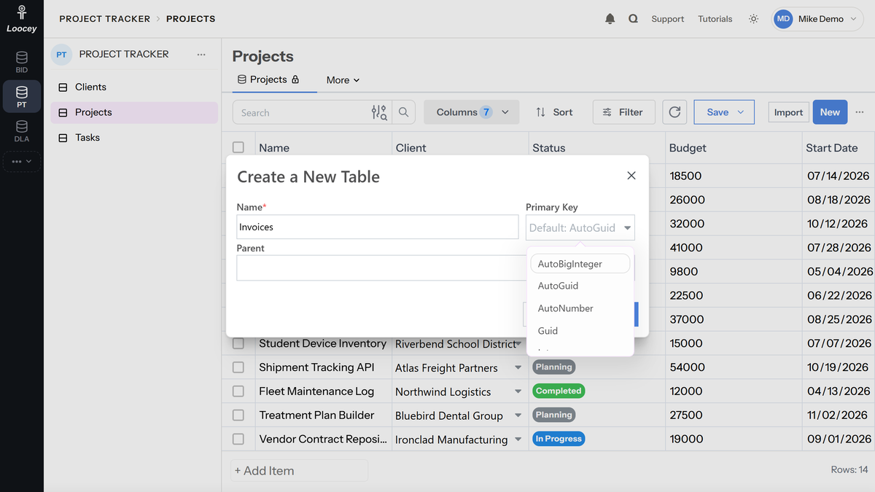Choose AutoGuid from the list
This screenshot has width=875, height=492.
pos(580,286)
